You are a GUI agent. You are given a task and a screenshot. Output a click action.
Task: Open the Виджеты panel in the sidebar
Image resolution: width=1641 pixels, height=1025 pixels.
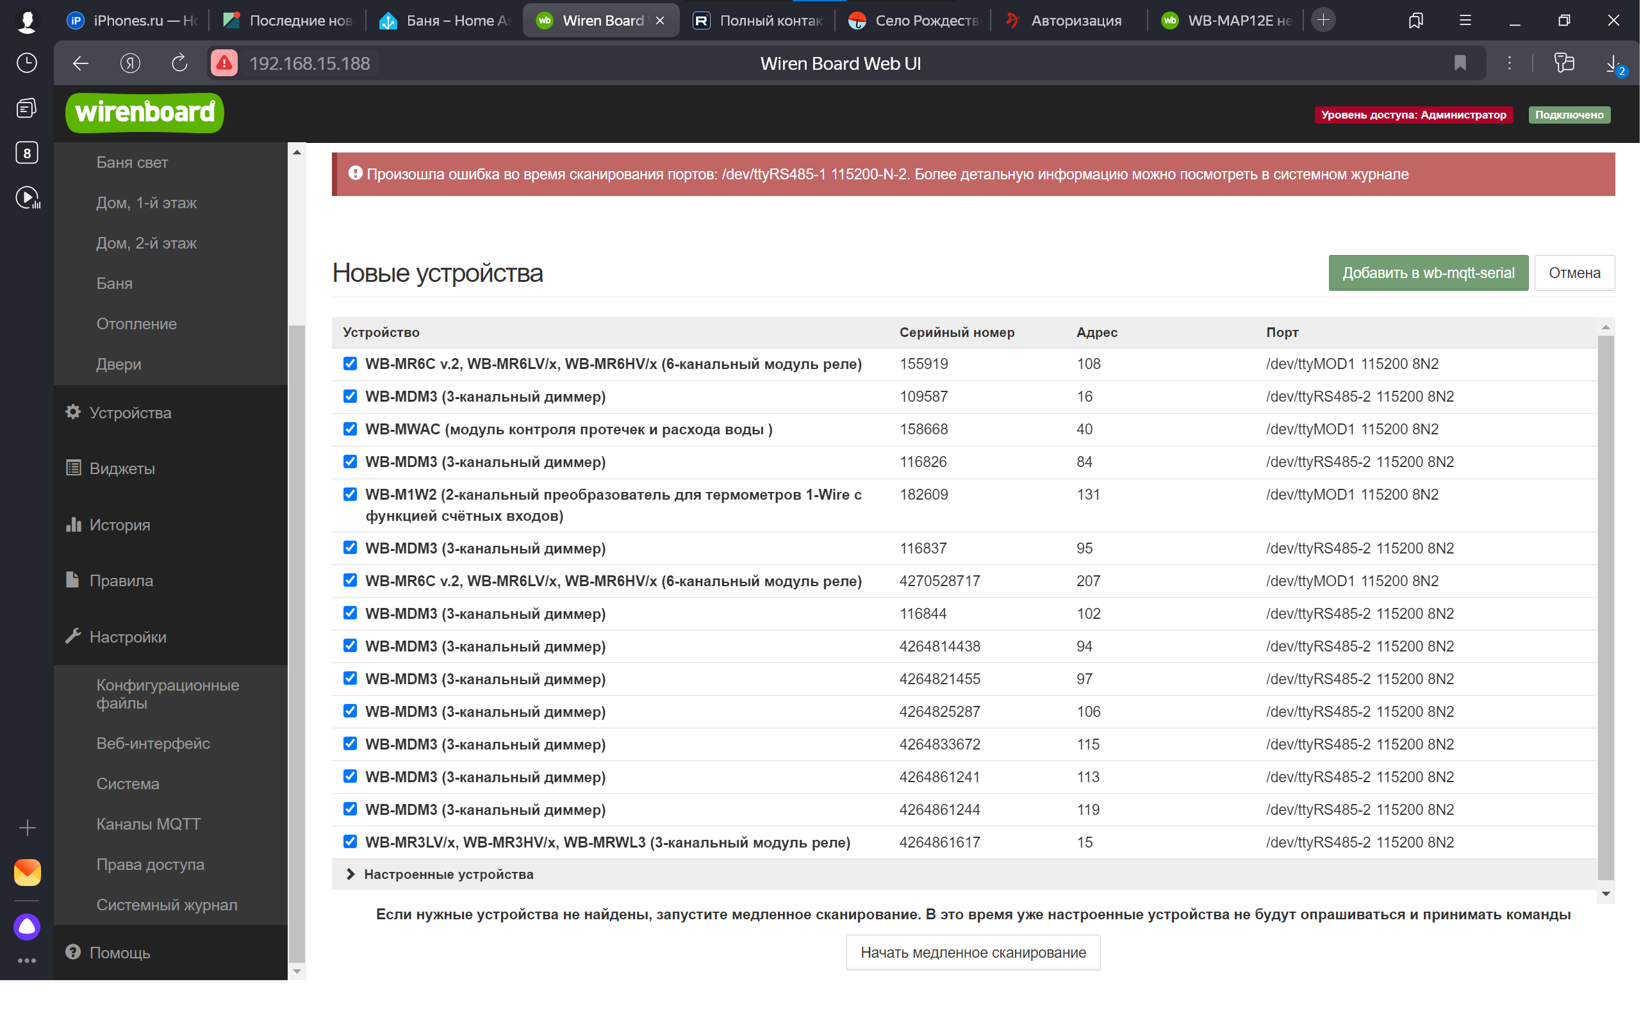123,468
